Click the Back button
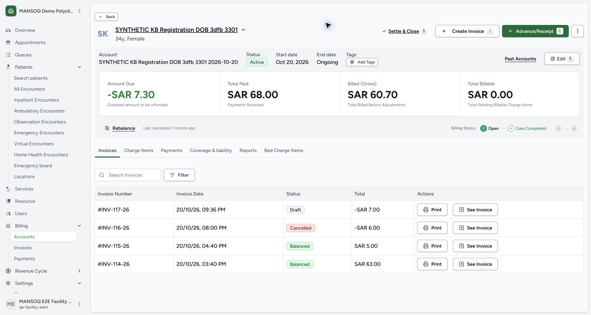 pos(106,17)
